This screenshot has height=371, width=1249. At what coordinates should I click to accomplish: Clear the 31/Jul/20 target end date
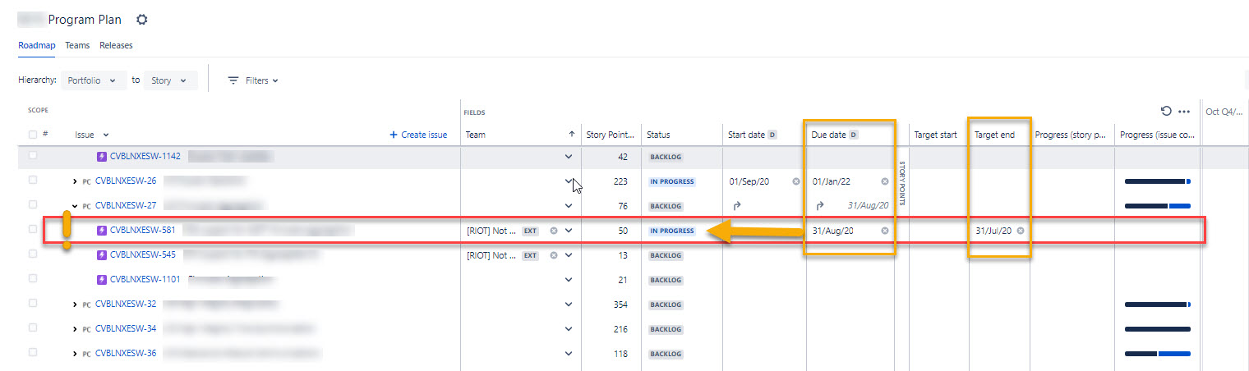coord(1021,231)
